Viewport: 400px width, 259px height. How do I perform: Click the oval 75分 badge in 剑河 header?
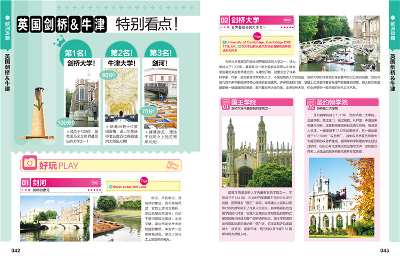[94, 183]
